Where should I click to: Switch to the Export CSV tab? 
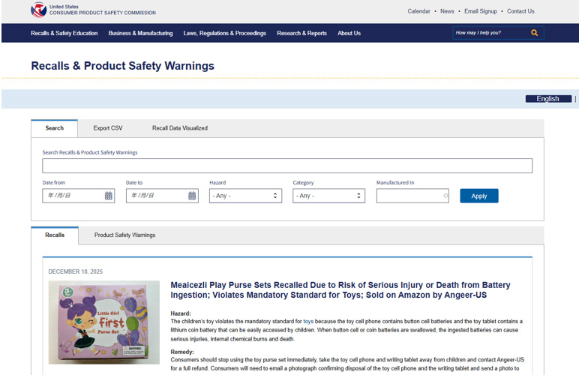click(x=107, y=128)
